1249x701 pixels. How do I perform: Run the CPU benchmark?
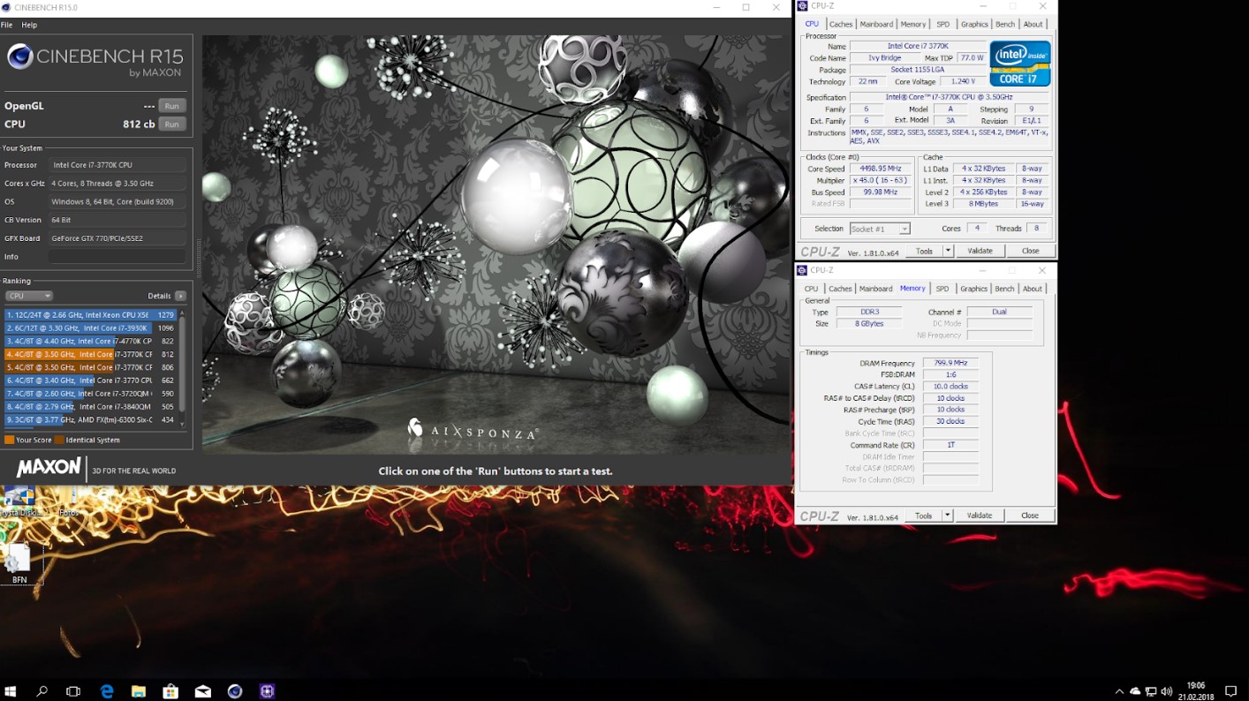pos(171,124)
